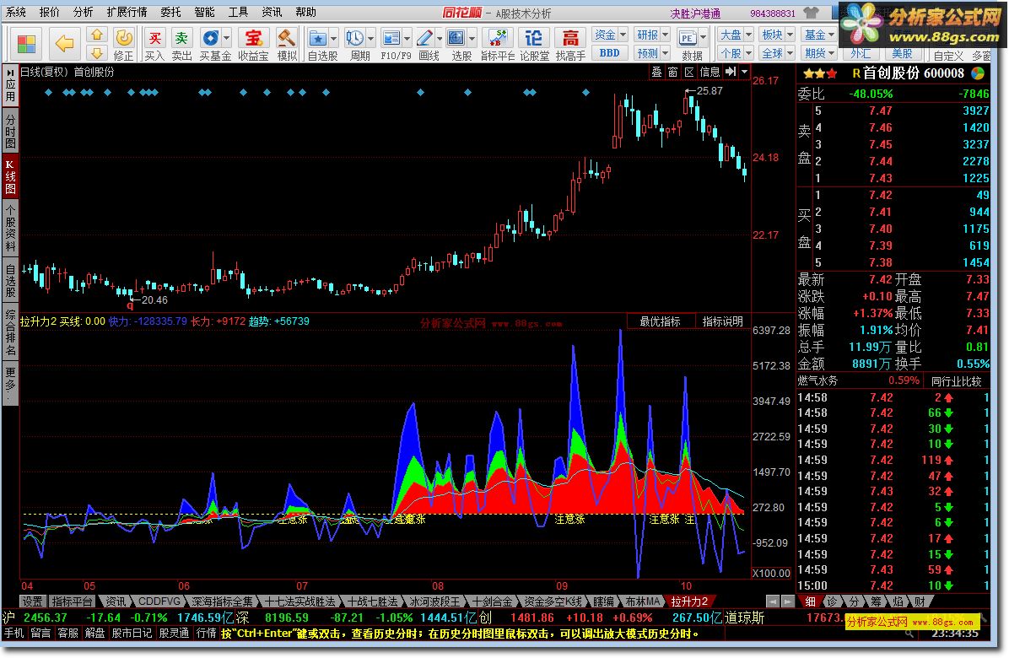This screenshot has width=1009, height=658.
Task: Open the 收益宝 icon
Action: point(253,39)
